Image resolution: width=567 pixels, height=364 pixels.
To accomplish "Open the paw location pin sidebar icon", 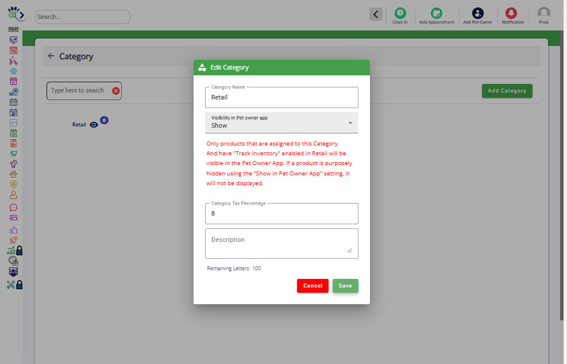I will (x=13, y=91).
